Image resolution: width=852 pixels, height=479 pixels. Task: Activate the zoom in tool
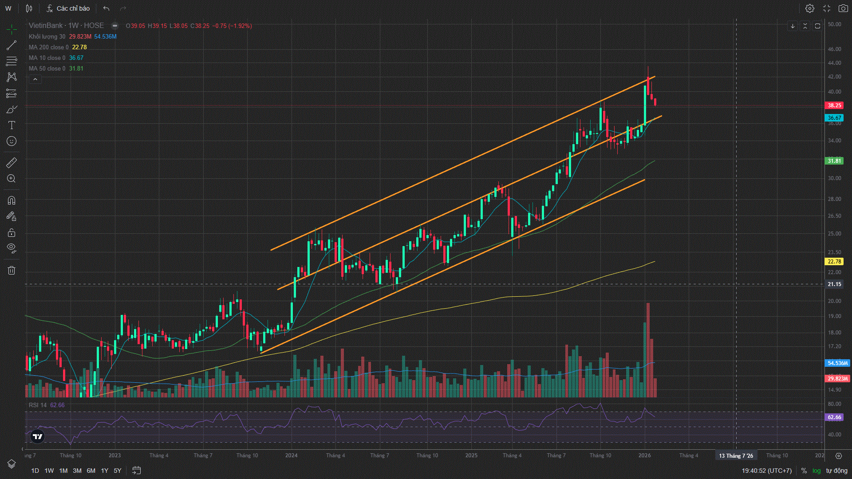(x=12, y=179)
